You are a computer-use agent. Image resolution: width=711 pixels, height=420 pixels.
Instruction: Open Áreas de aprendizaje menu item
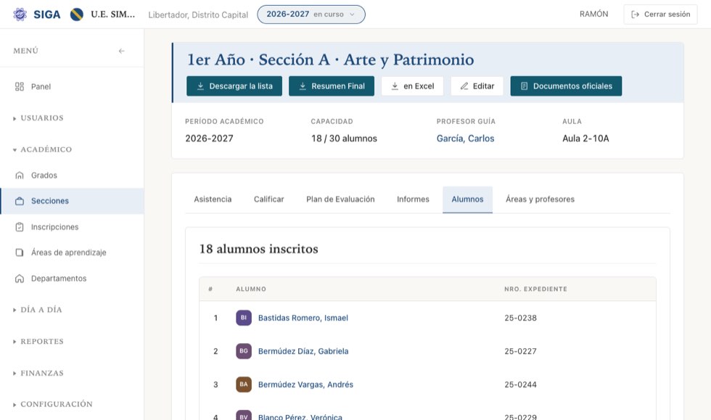(72, 252)
